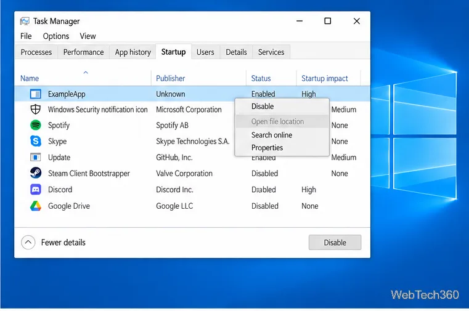The height and width of the screenshot is (311, 469).
Task: Click the Fewer details label
Action: pos(63,242)
